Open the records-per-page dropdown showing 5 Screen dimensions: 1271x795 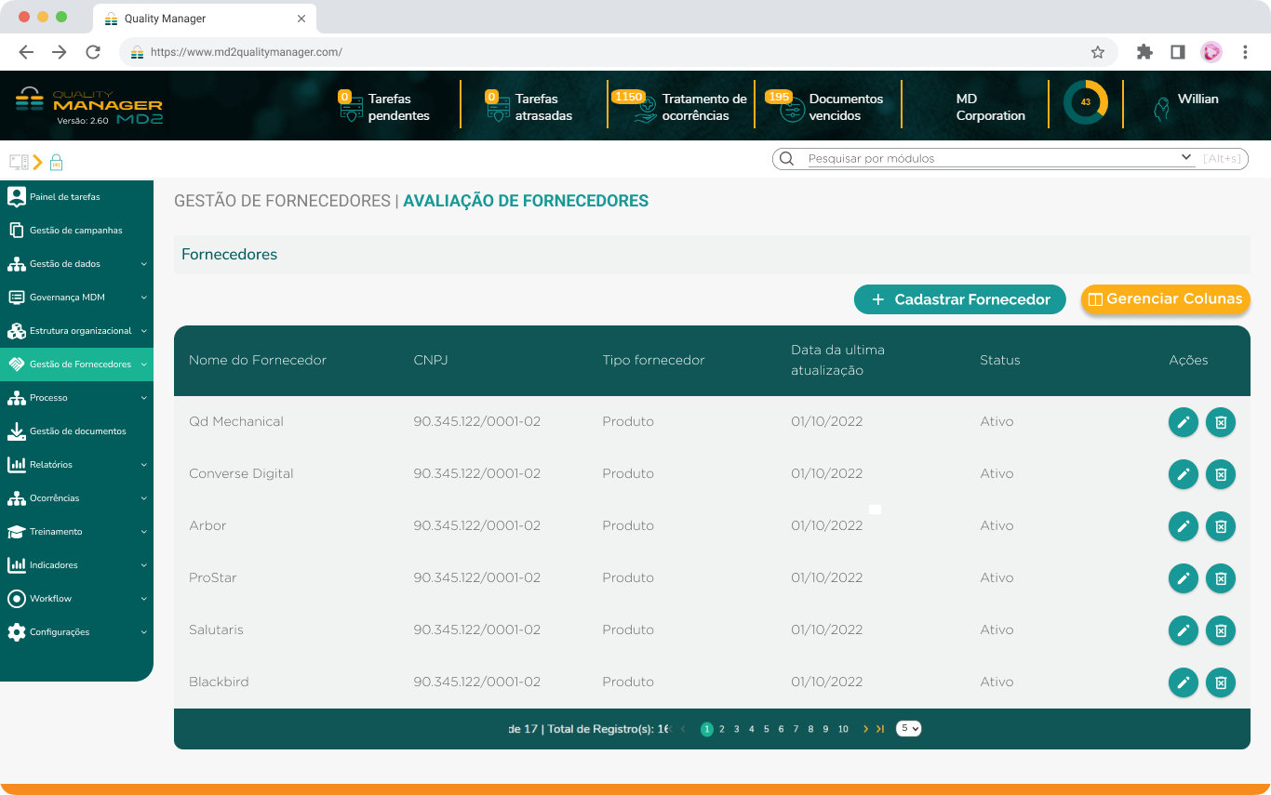click(x=908, y=729)
